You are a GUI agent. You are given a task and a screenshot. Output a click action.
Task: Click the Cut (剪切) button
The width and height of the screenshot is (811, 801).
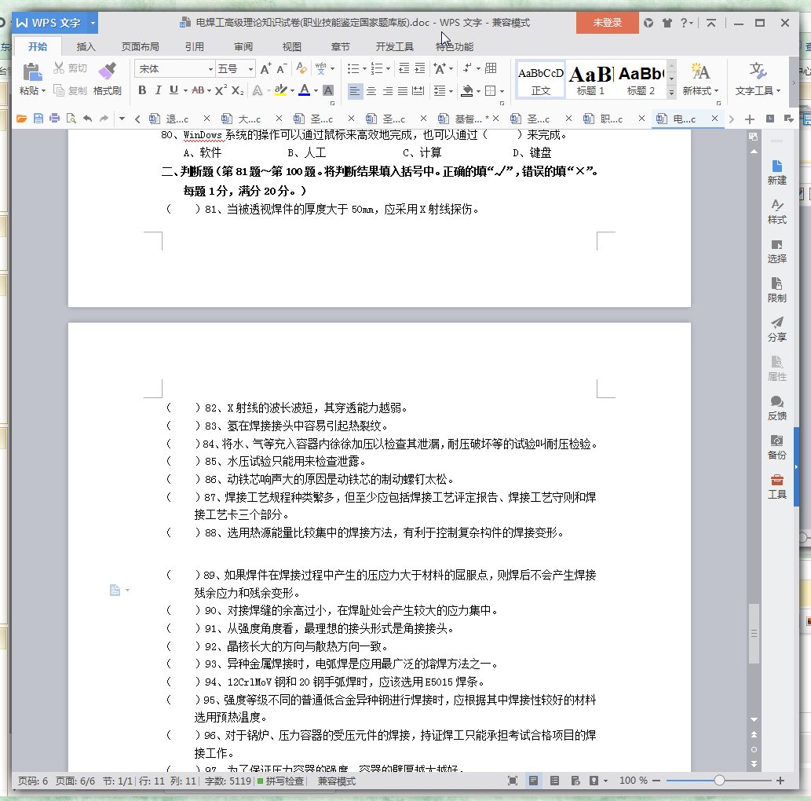click(71, 68)
